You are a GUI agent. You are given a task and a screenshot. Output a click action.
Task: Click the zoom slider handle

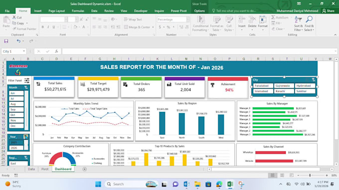[x=310, y=176]
